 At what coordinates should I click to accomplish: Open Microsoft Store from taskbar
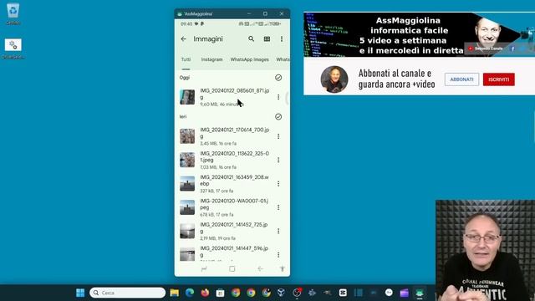[220, 293]
